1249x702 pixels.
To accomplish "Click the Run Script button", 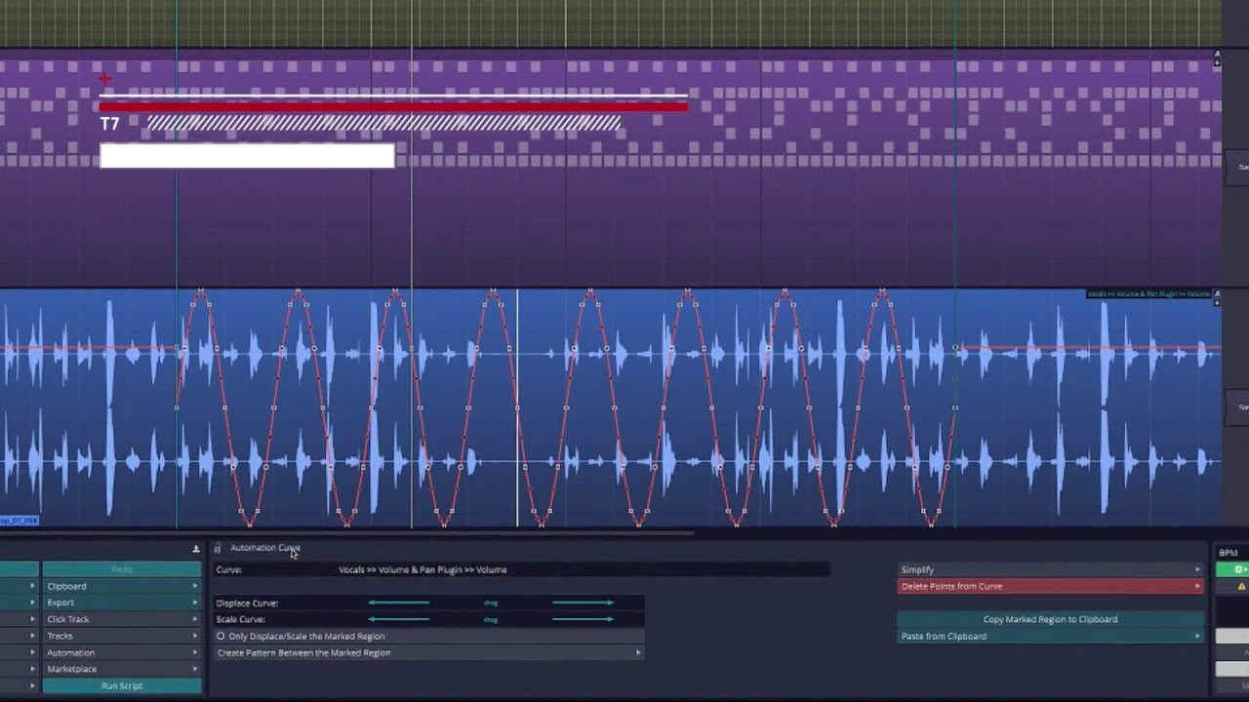I will [122, 685].
